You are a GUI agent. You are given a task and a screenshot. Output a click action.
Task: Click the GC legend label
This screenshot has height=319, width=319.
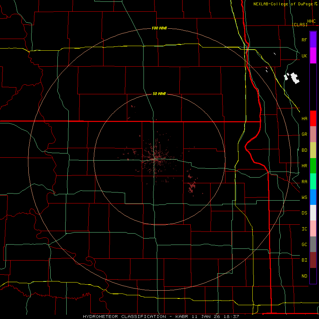point(304,245)
